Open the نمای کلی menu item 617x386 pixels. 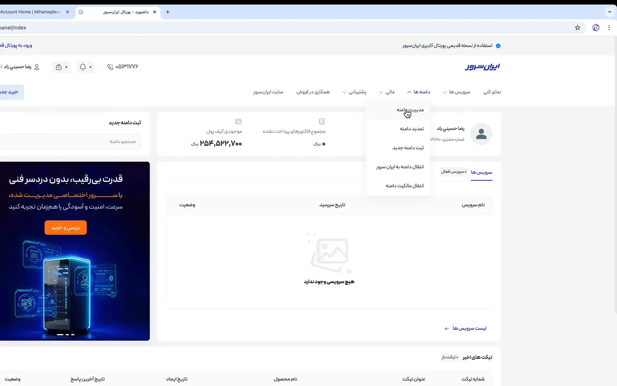492,92
